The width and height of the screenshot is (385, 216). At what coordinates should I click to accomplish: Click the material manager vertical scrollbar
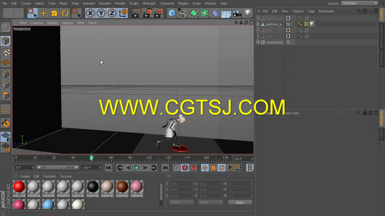[x=161, y=195]
